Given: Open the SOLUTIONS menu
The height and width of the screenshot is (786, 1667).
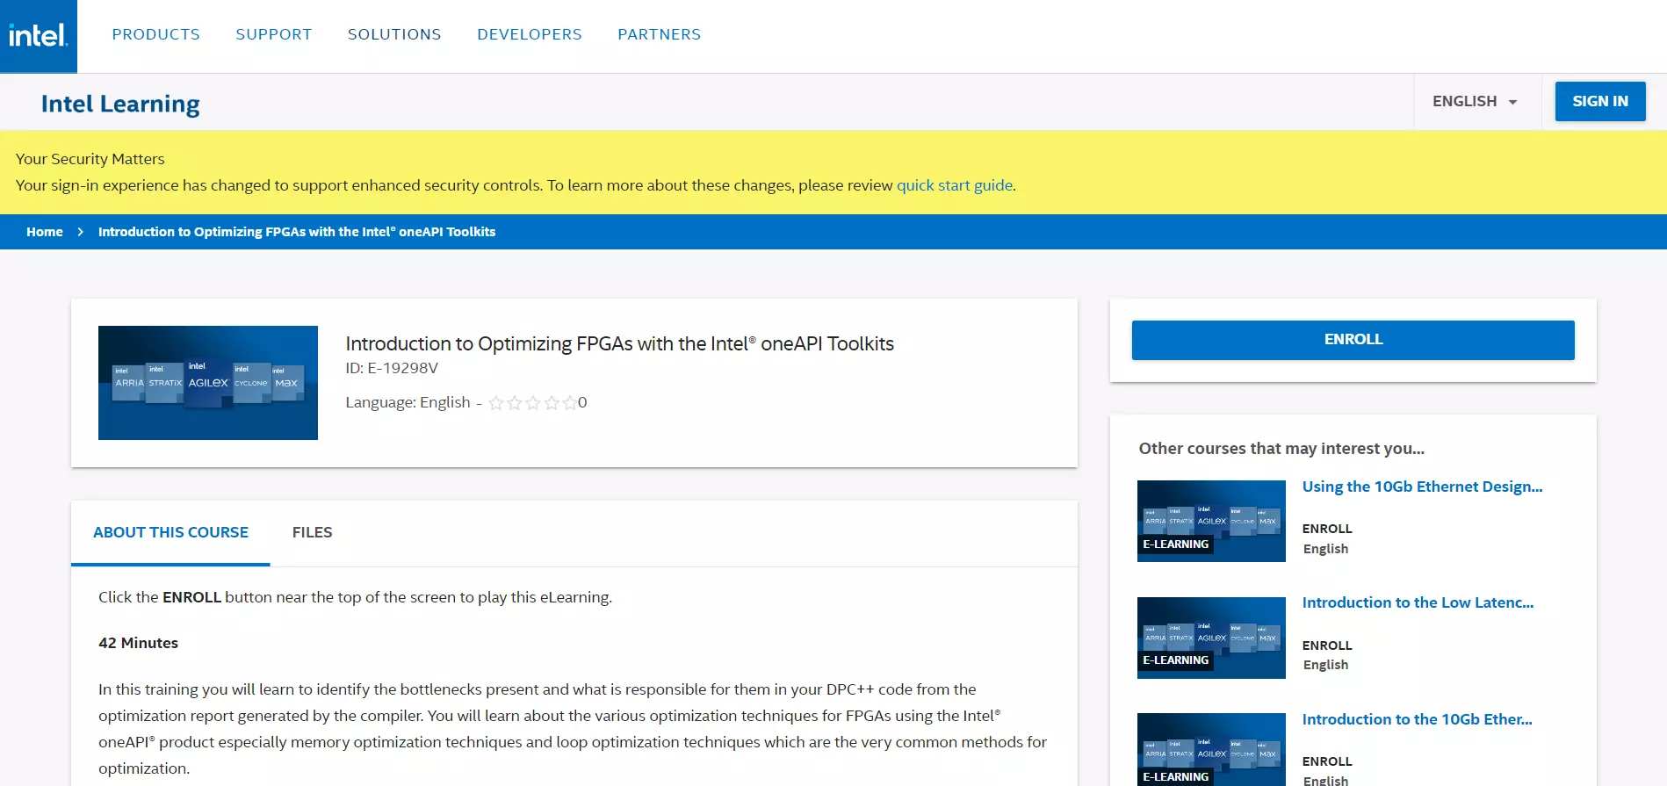Looking at the screenshot, I should pos(394,34).
